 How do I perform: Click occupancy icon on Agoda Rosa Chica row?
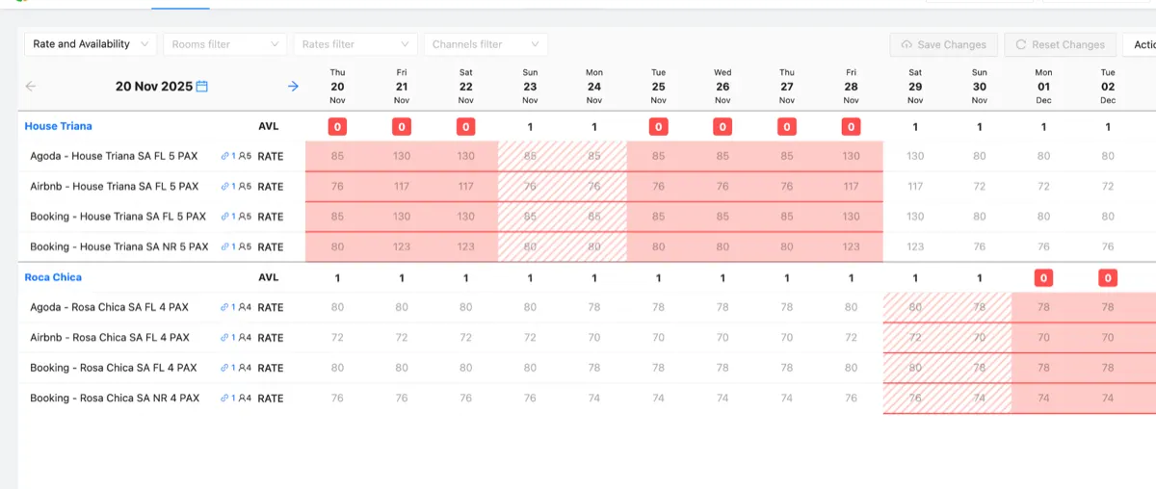[x=243, y=307]
